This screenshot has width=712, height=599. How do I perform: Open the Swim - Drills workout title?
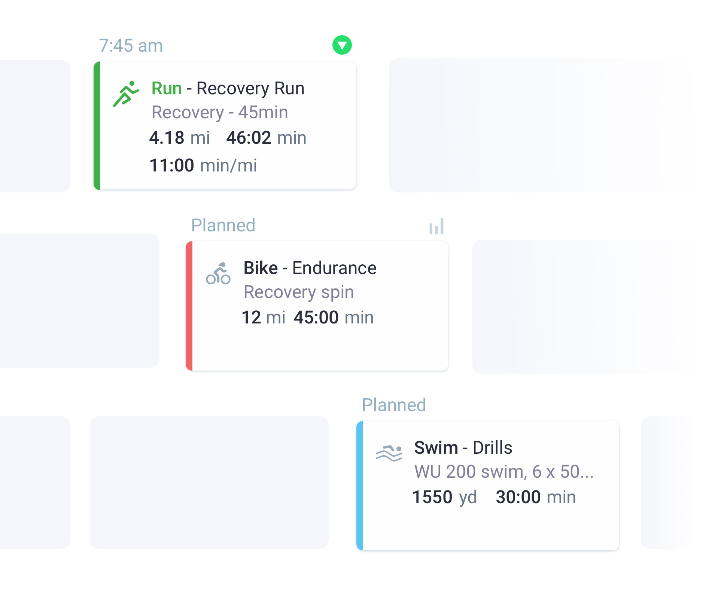pos(463,448)
